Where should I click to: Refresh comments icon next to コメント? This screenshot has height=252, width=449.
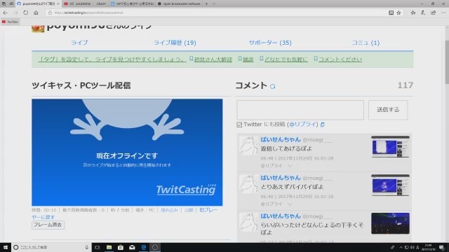click(x=273, y=86)
